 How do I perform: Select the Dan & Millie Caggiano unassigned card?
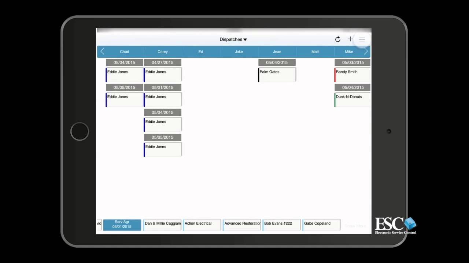(x=162, y=225)
